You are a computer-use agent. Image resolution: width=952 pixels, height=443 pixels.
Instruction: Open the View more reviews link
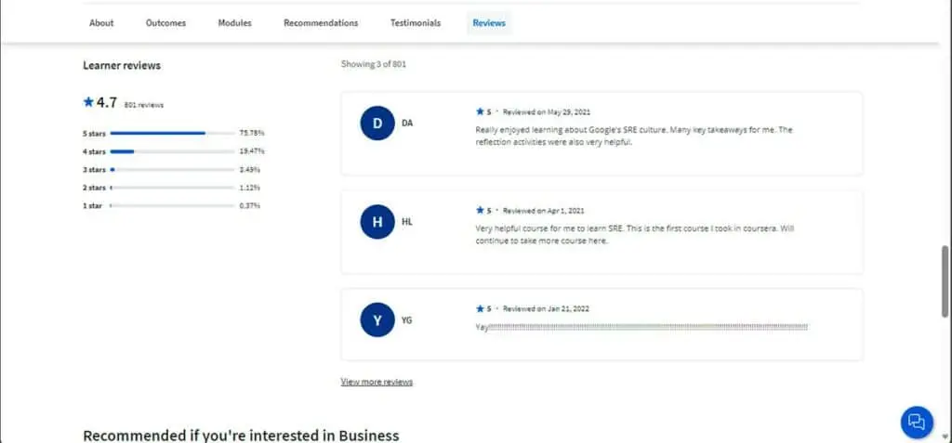point(377,382)
